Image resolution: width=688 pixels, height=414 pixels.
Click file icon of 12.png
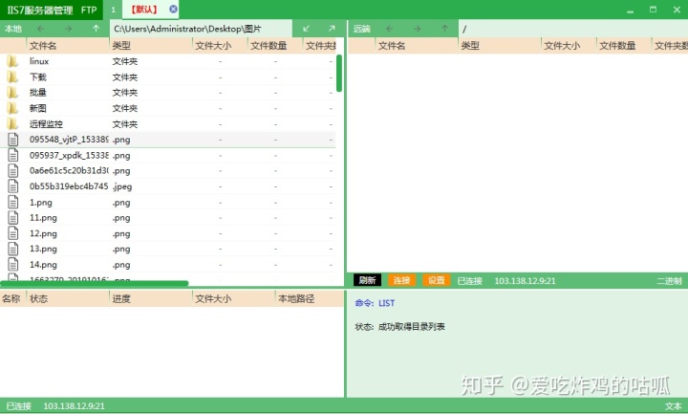click(13, 233)
